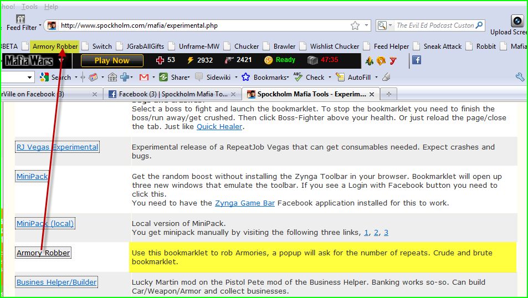Open the URL history dropdown arrow

366,25
